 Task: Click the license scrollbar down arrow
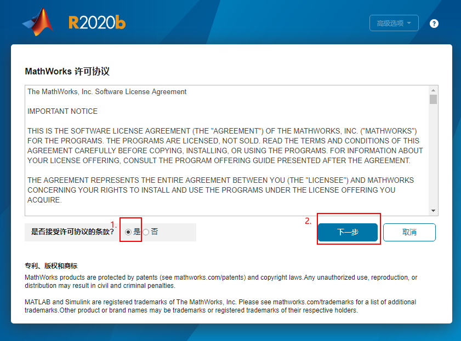click(x=433, y=211)
